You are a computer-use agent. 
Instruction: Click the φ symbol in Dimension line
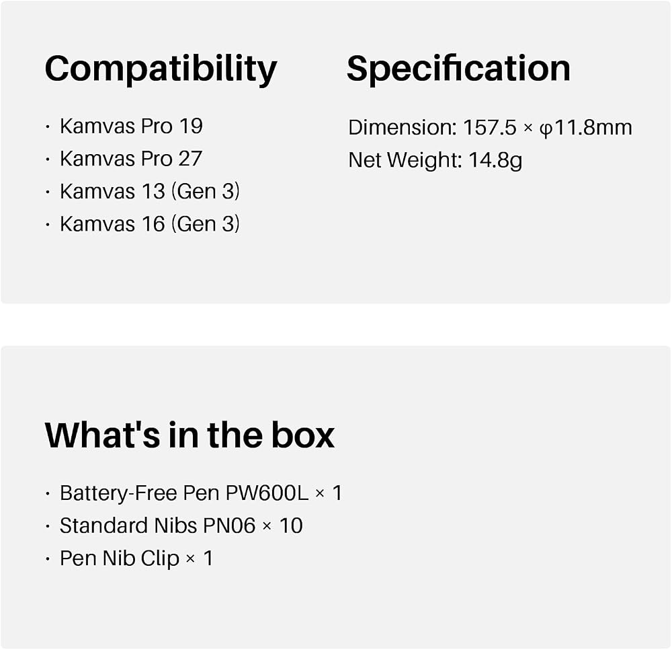546,130
